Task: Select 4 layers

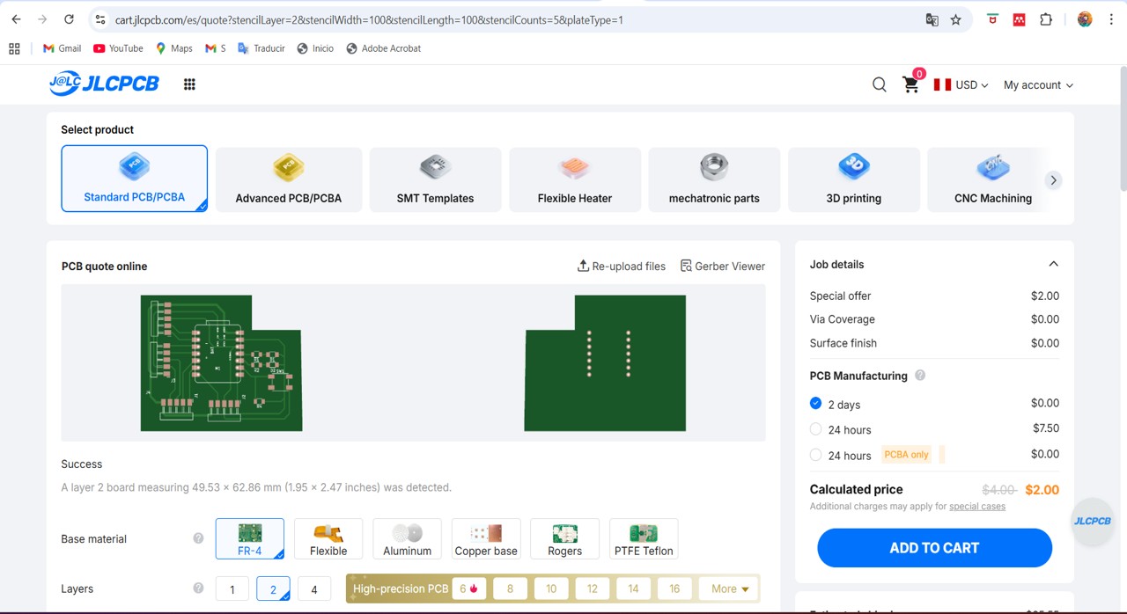Action: click(314, 588)
